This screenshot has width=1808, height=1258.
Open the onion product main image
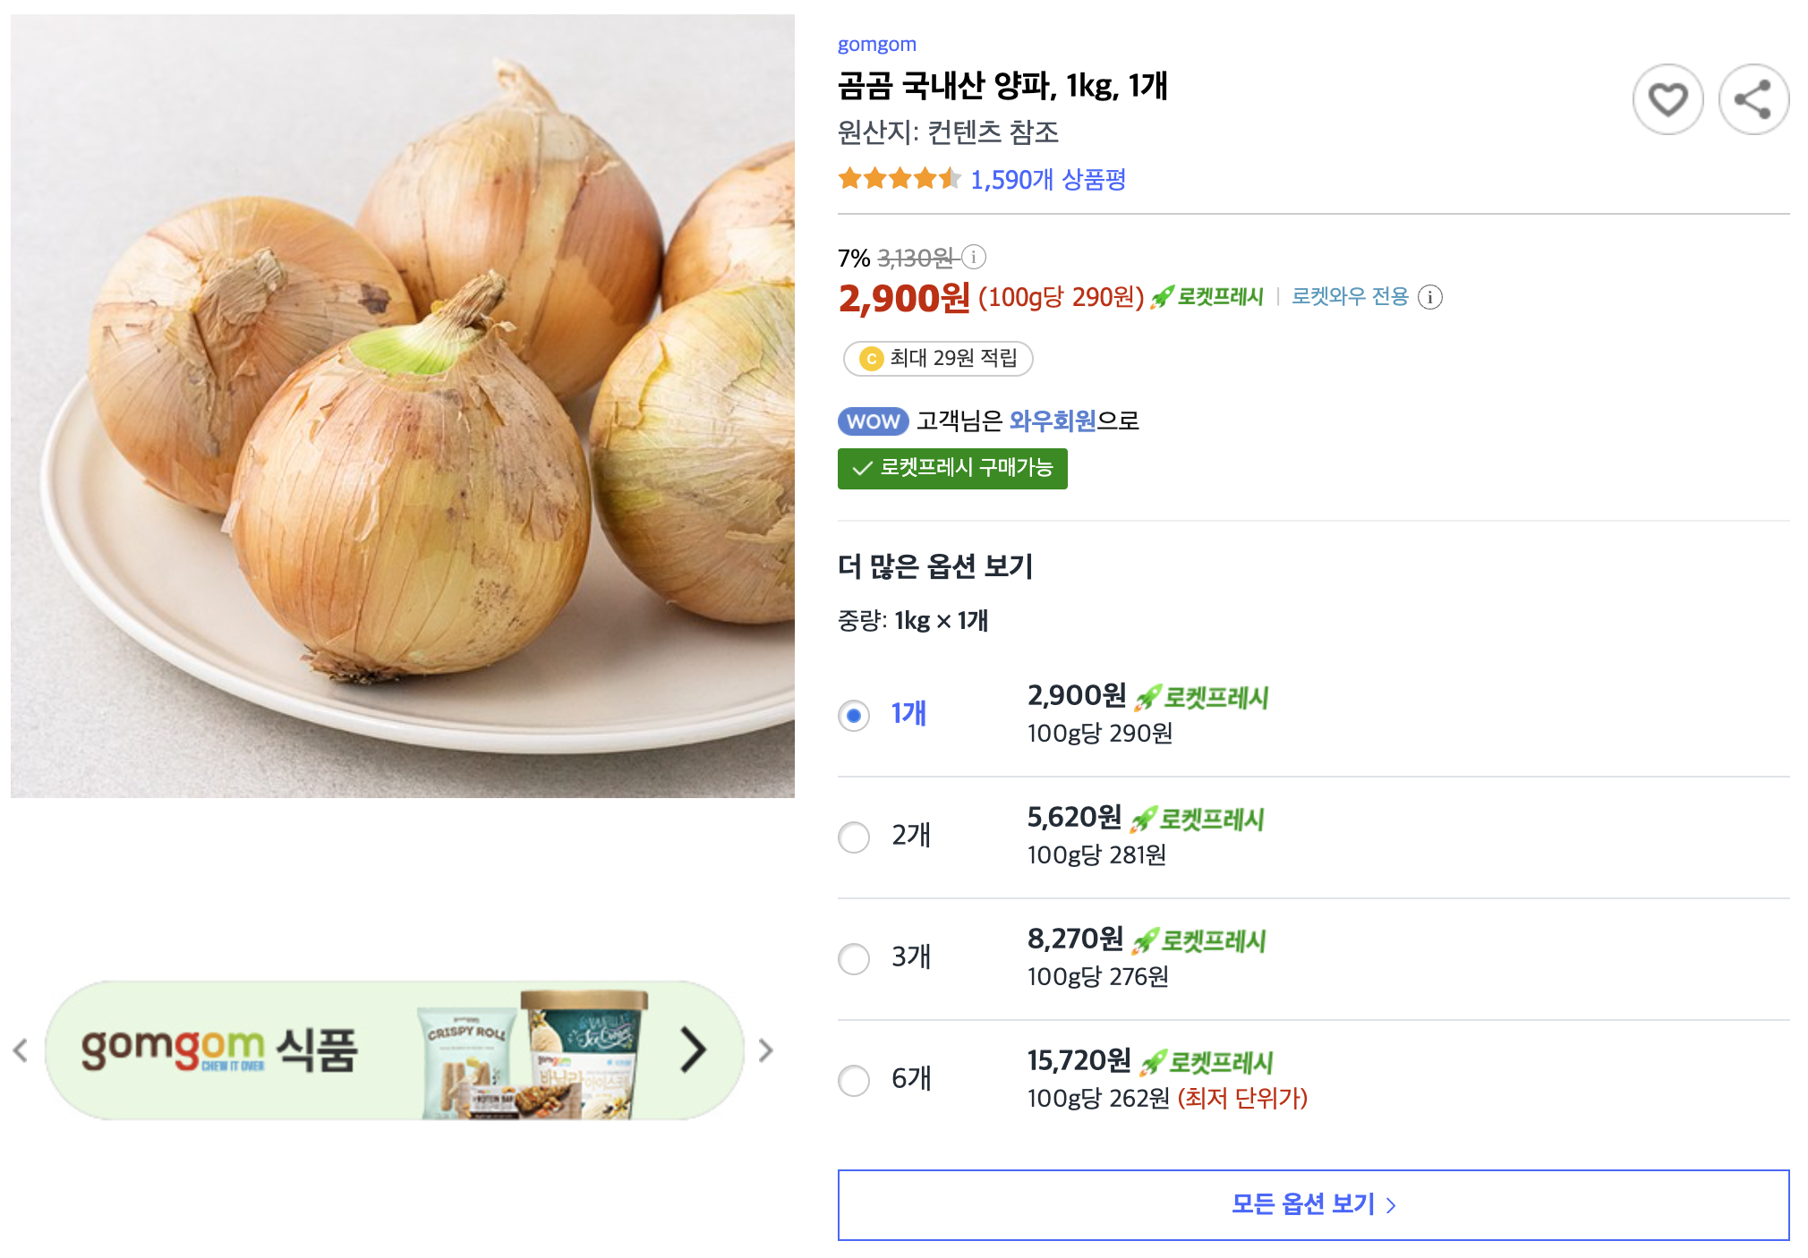pyautogui.click(x=403, y=405)
